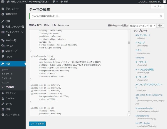Collapse menu with メニューを閉じる arrow icon
This screenshot has height=129, width=167.
3,115
